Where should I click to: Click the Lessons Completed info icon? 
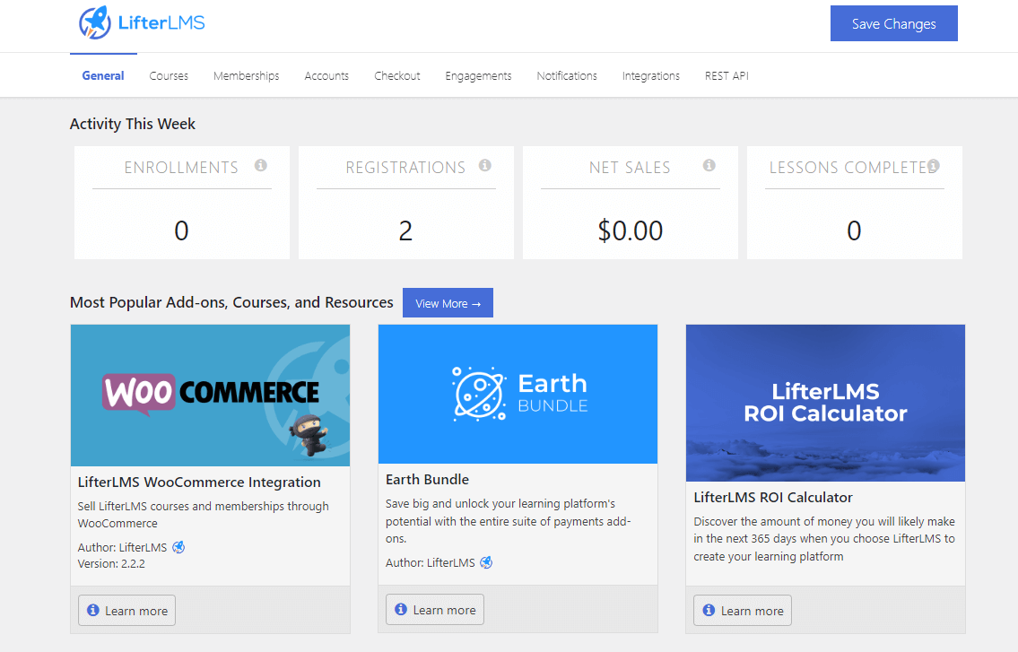[934, 166]
